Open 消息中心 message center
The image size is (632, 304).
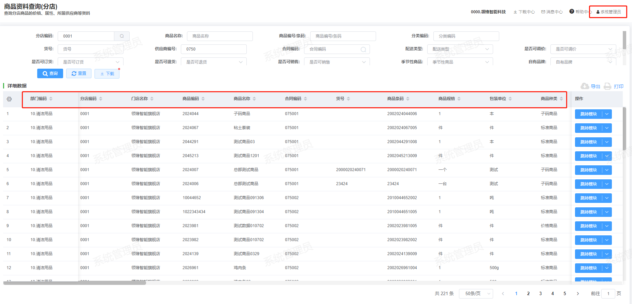[552, 12]
